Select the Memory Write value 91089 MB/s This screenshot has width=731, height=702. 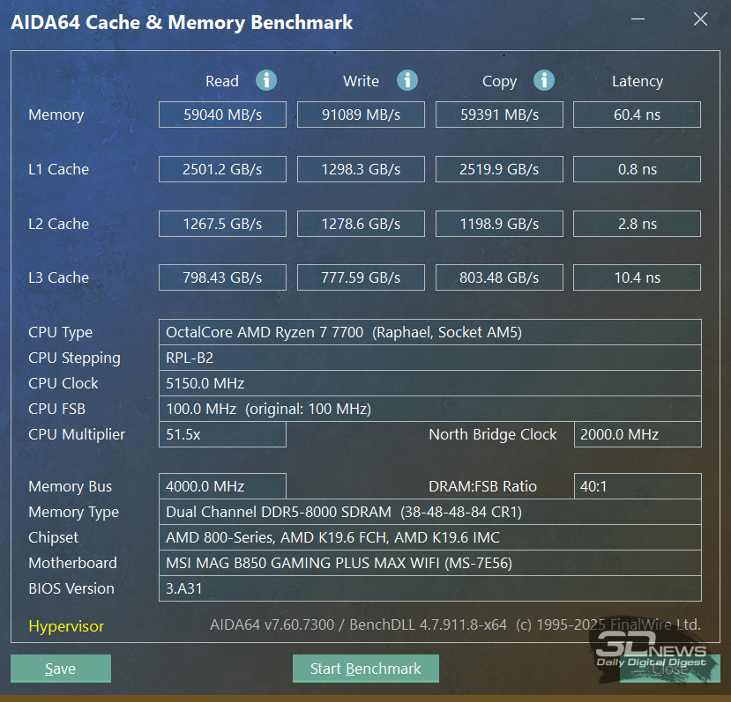[x=361, y=115]
